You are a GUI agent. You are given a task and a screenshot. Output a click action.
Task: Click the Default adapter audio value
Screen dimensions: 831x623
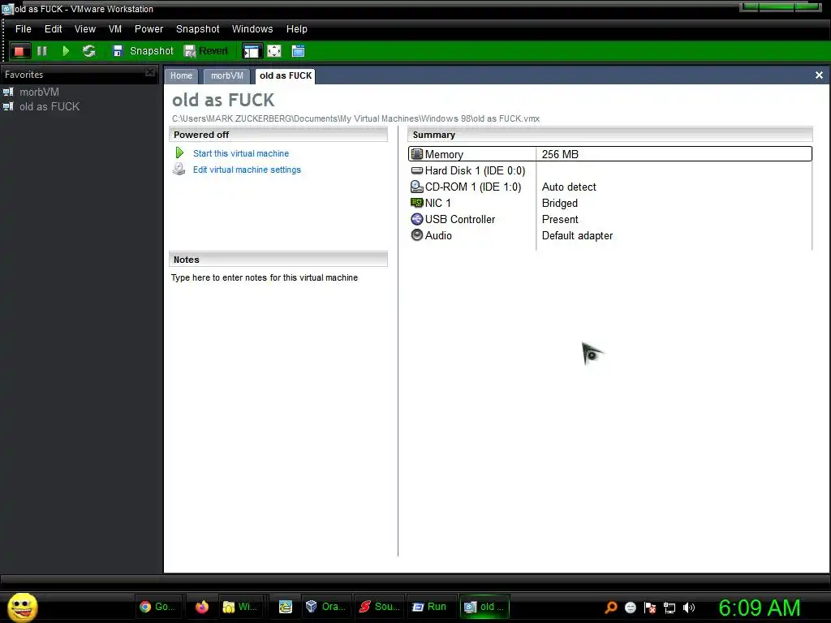pos(577,236)
